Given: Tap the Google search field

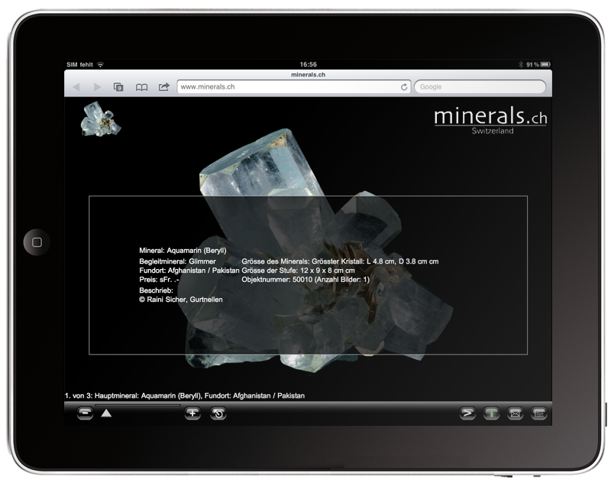Looking at the screenshot, I should [x=480, y=87].
